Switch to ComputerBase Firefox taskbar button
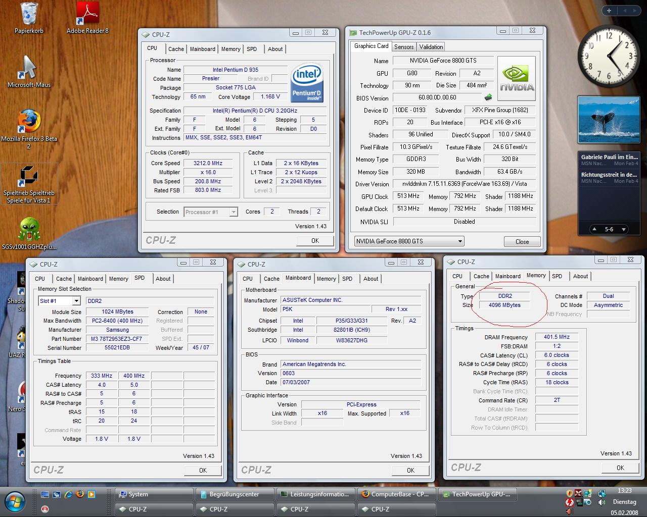Image resolution: width=647 pixels, height=517 pixels. [397, 494]
